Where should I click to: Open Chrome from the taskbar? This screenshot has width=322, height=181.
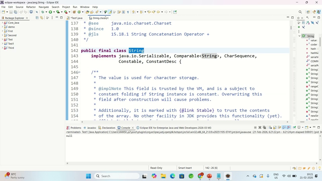pyautogui.click(x=200, y=176)
